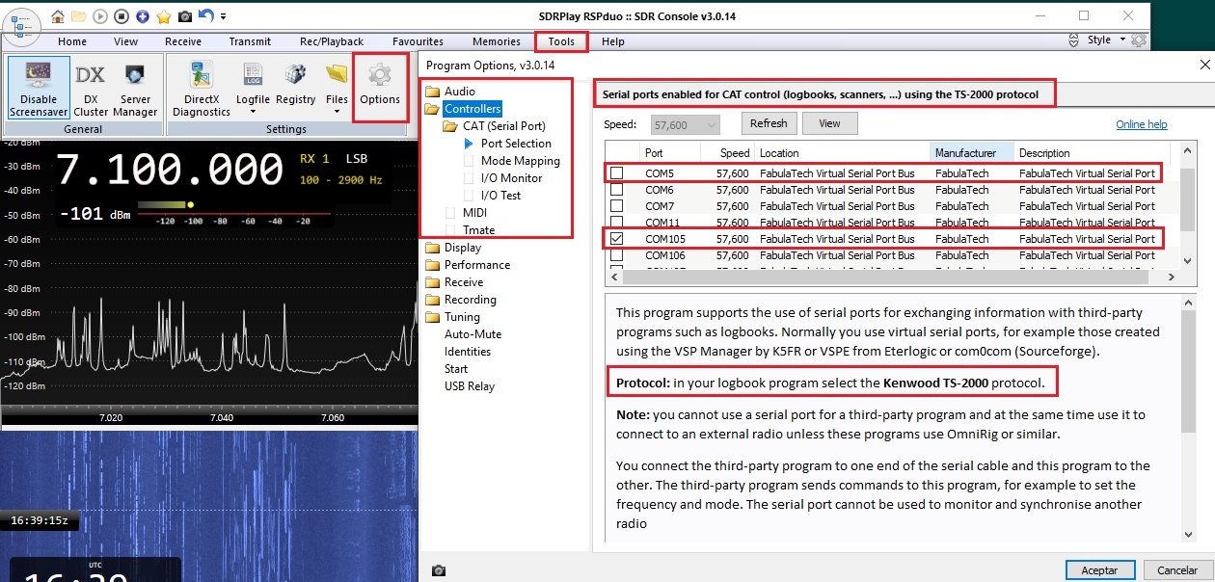The height and width of the screenshot is (582, 1215).
Task: Click the gear icon next to Style
Action: pos(1139,40)
